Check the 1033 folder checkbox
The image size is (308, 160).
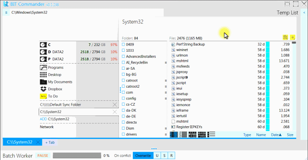[123, 50]
